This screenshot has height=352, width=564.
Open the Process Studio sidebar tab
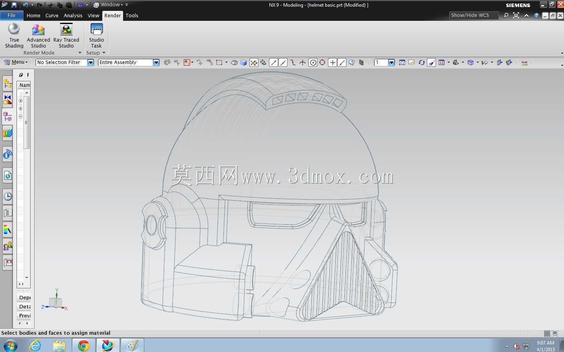click(7, 213)
